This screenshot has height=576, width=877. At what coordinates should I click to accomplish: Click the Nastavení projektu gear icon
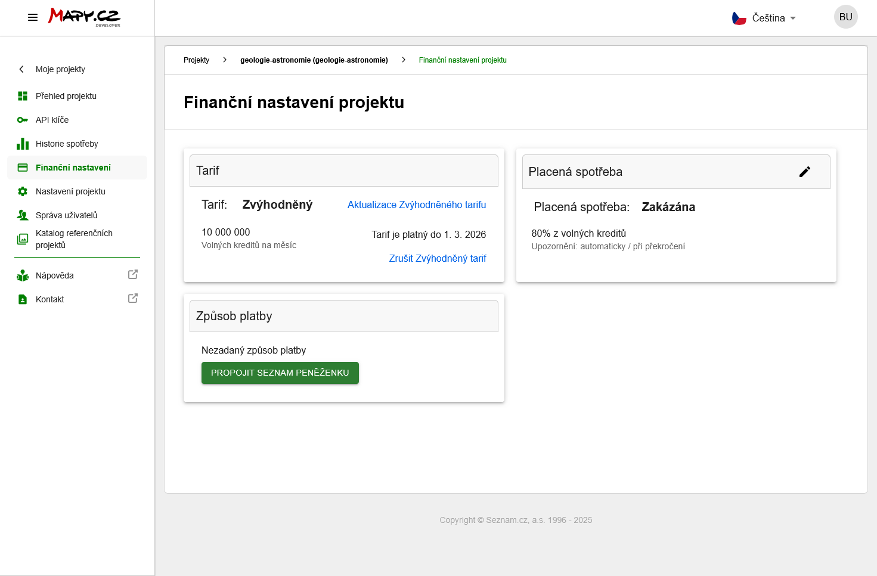coord(23,191)
